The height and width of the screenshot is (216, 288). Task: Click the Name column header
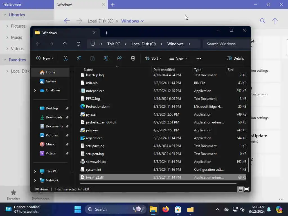115,70
